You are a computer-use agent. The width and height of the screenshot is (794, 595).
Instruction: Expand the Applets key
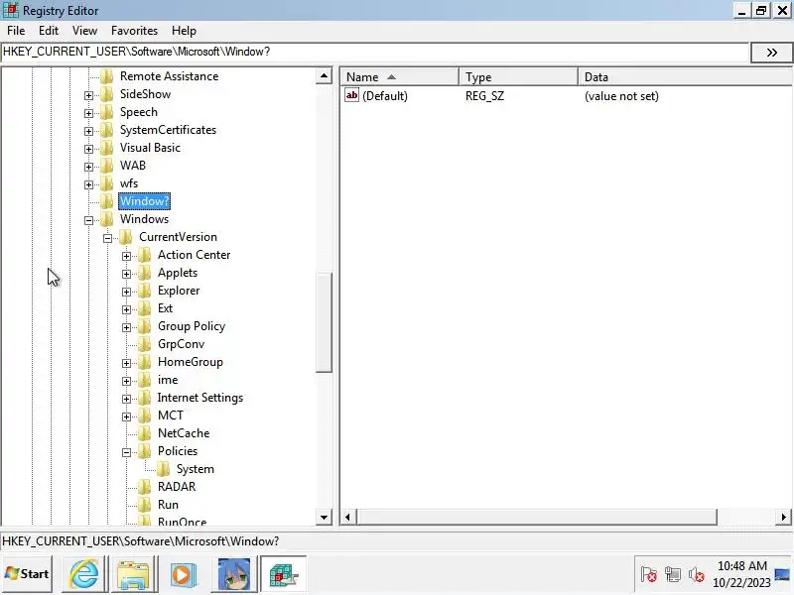click(x=127, y=274)
